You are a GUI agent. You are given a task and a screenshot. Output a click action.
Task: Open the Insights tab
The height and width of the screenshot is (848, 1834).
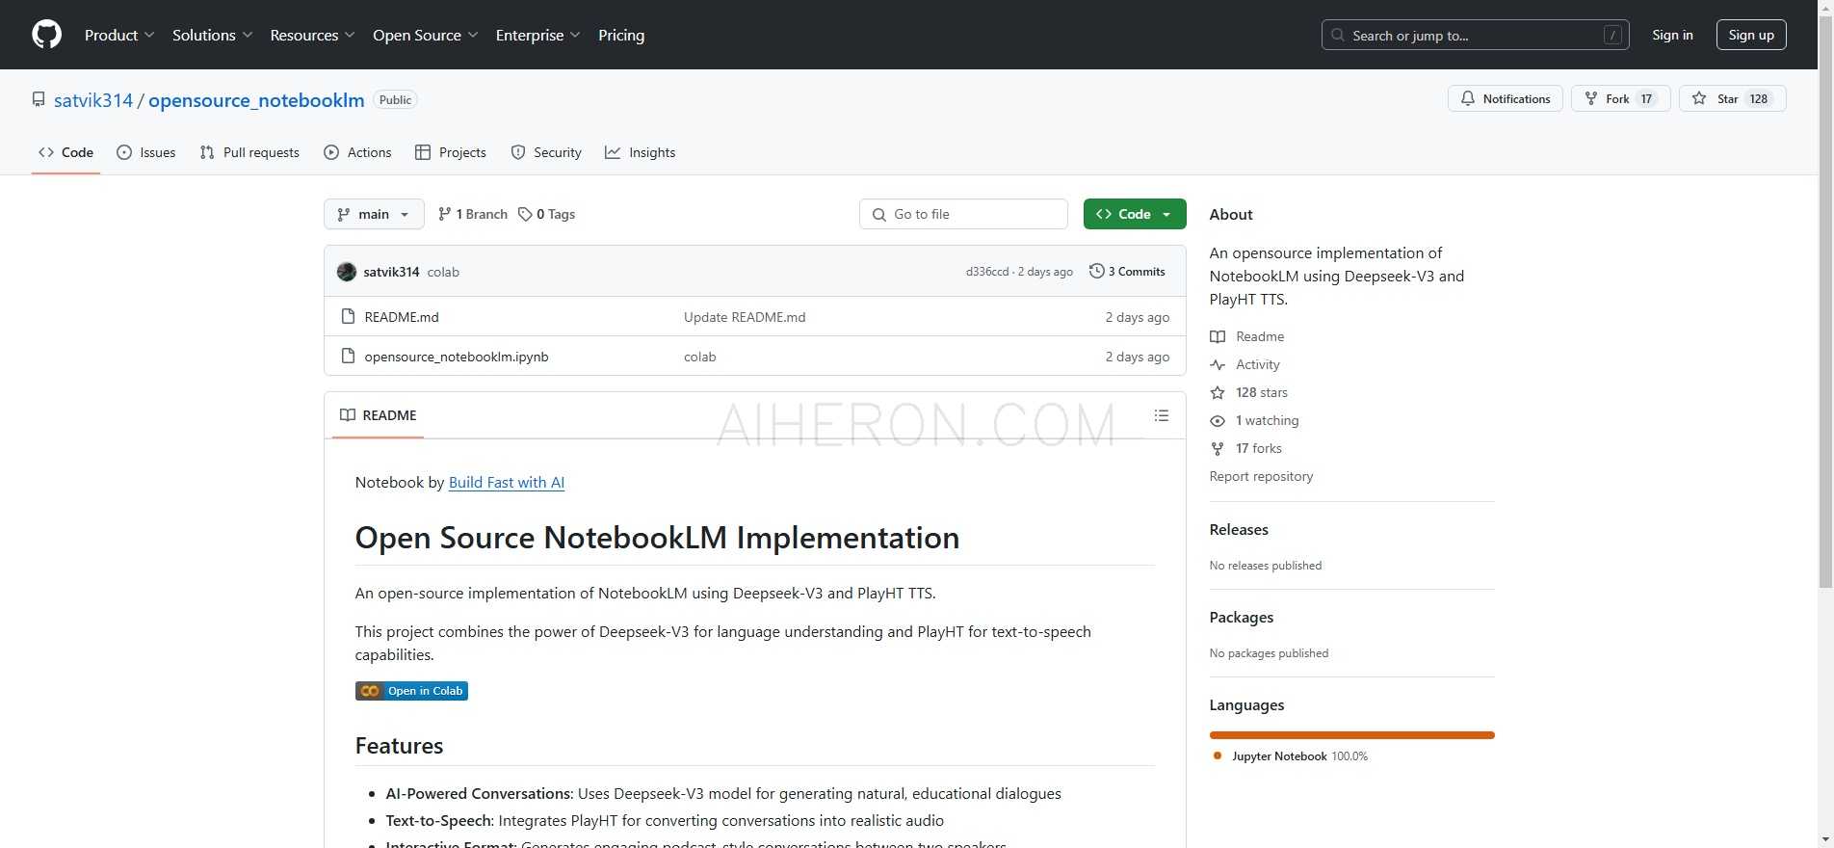[641, 152]
